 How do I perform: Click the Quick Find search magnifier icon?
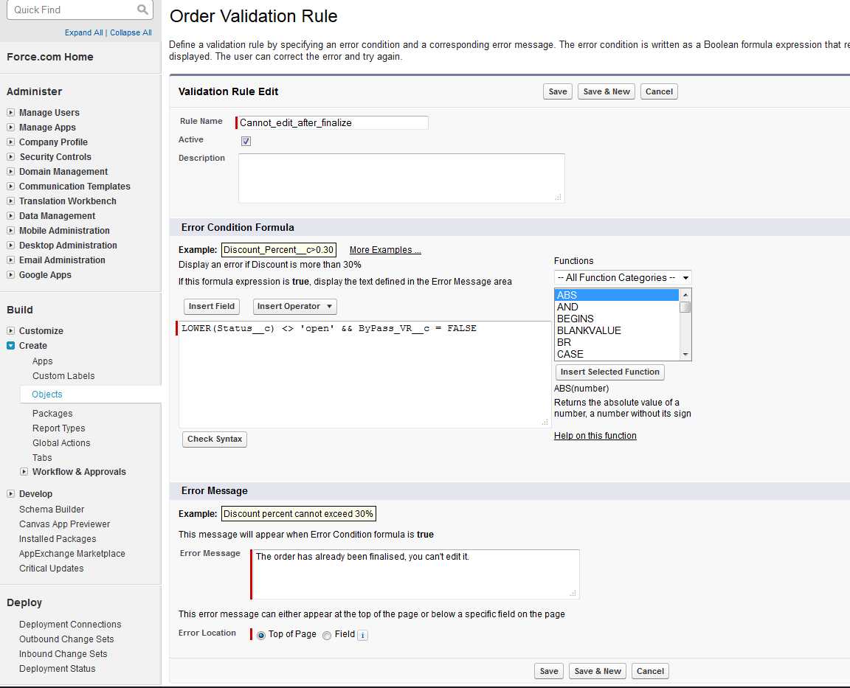point(142,9)
